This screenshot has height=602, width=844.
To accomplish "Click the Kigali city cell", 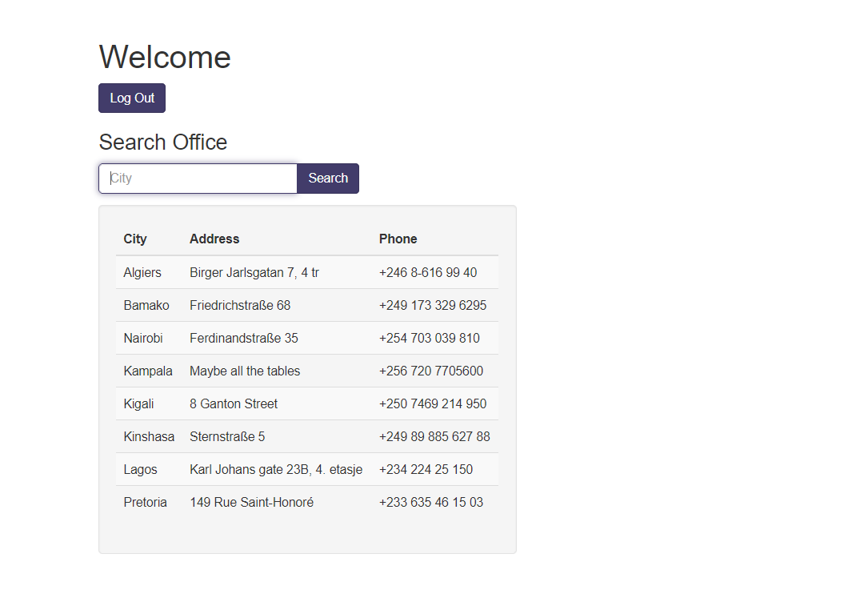I will point(139,404).
